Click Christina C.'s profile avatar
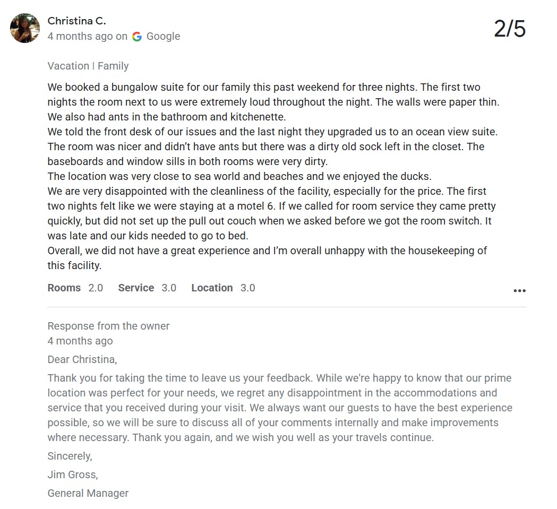557x509 pixels. tap(25, 28)
